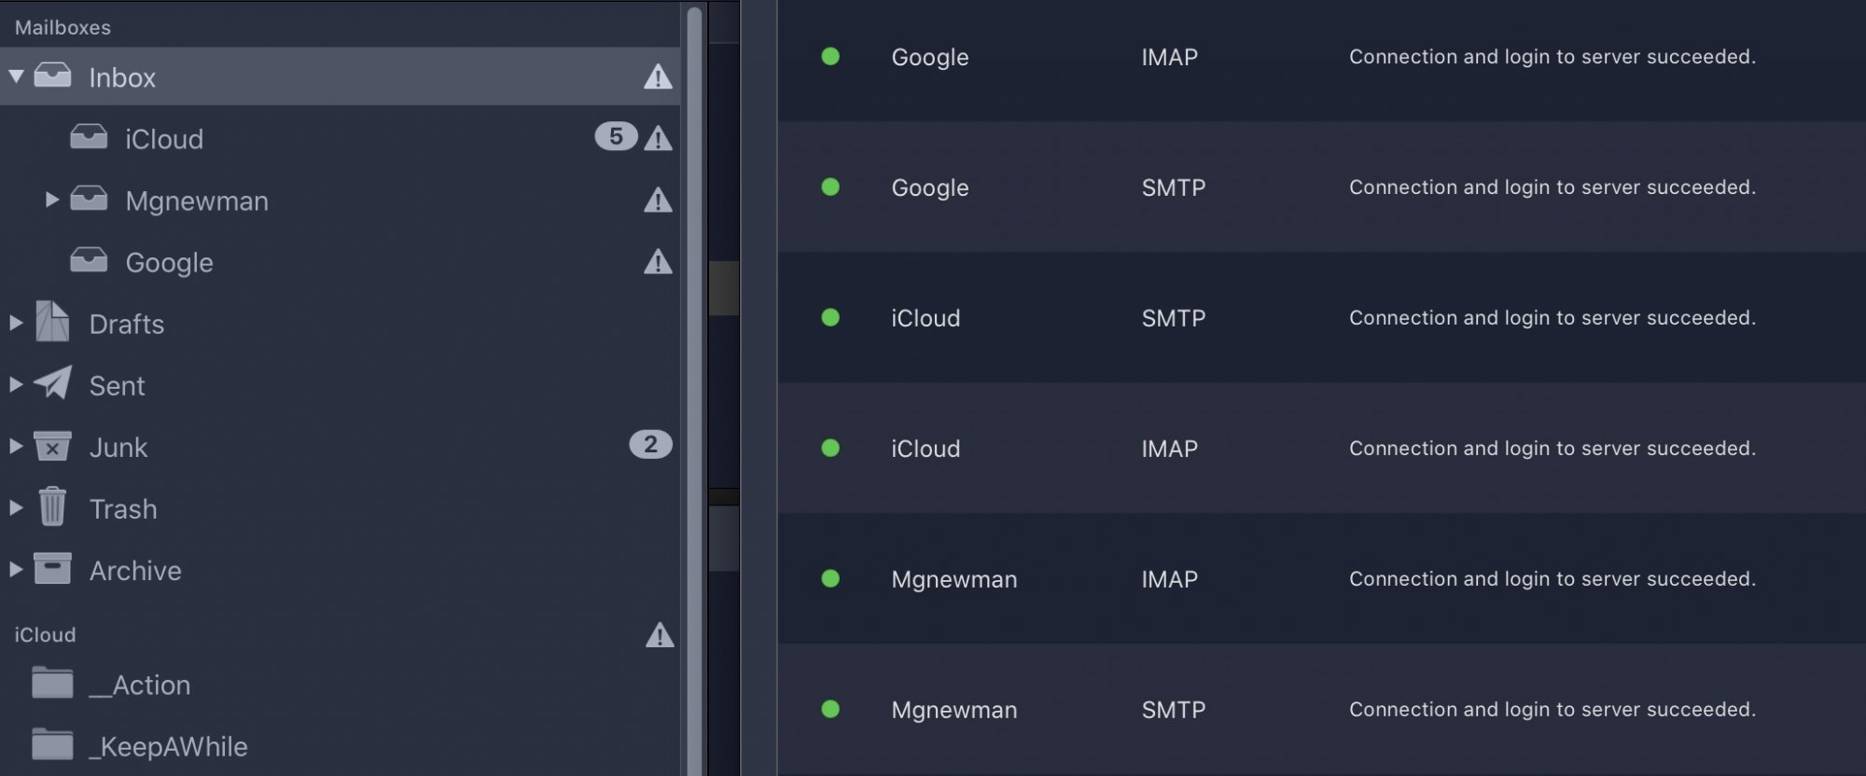Open the _KeepAWhile folder
Viewport: 1866px width, 776px height.
168,747
